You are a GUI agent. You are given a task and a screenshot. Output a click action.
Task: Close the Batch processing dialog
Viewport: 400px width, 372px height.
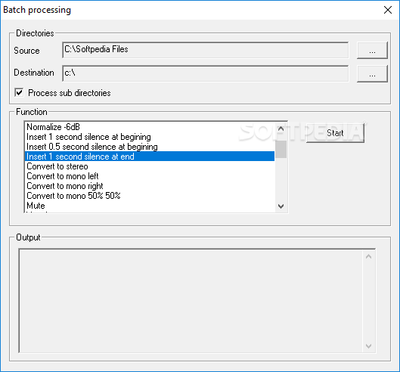(388, 10)
